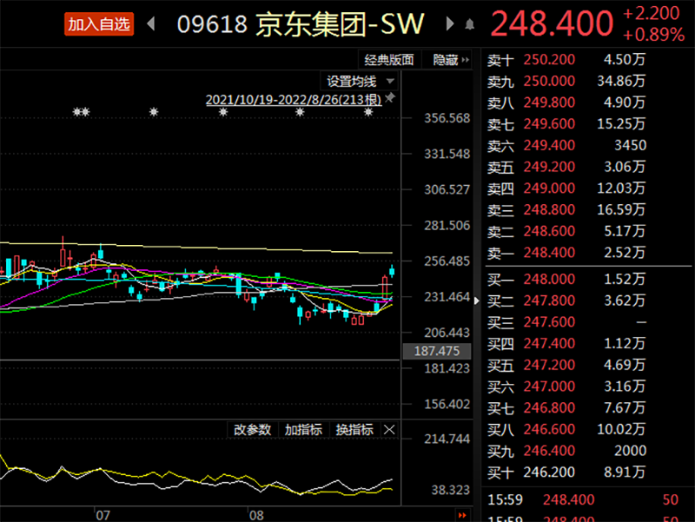Screen dimensions: 695x522
Task: Go to previous stock with left arrow
Action: pos(151,24)
